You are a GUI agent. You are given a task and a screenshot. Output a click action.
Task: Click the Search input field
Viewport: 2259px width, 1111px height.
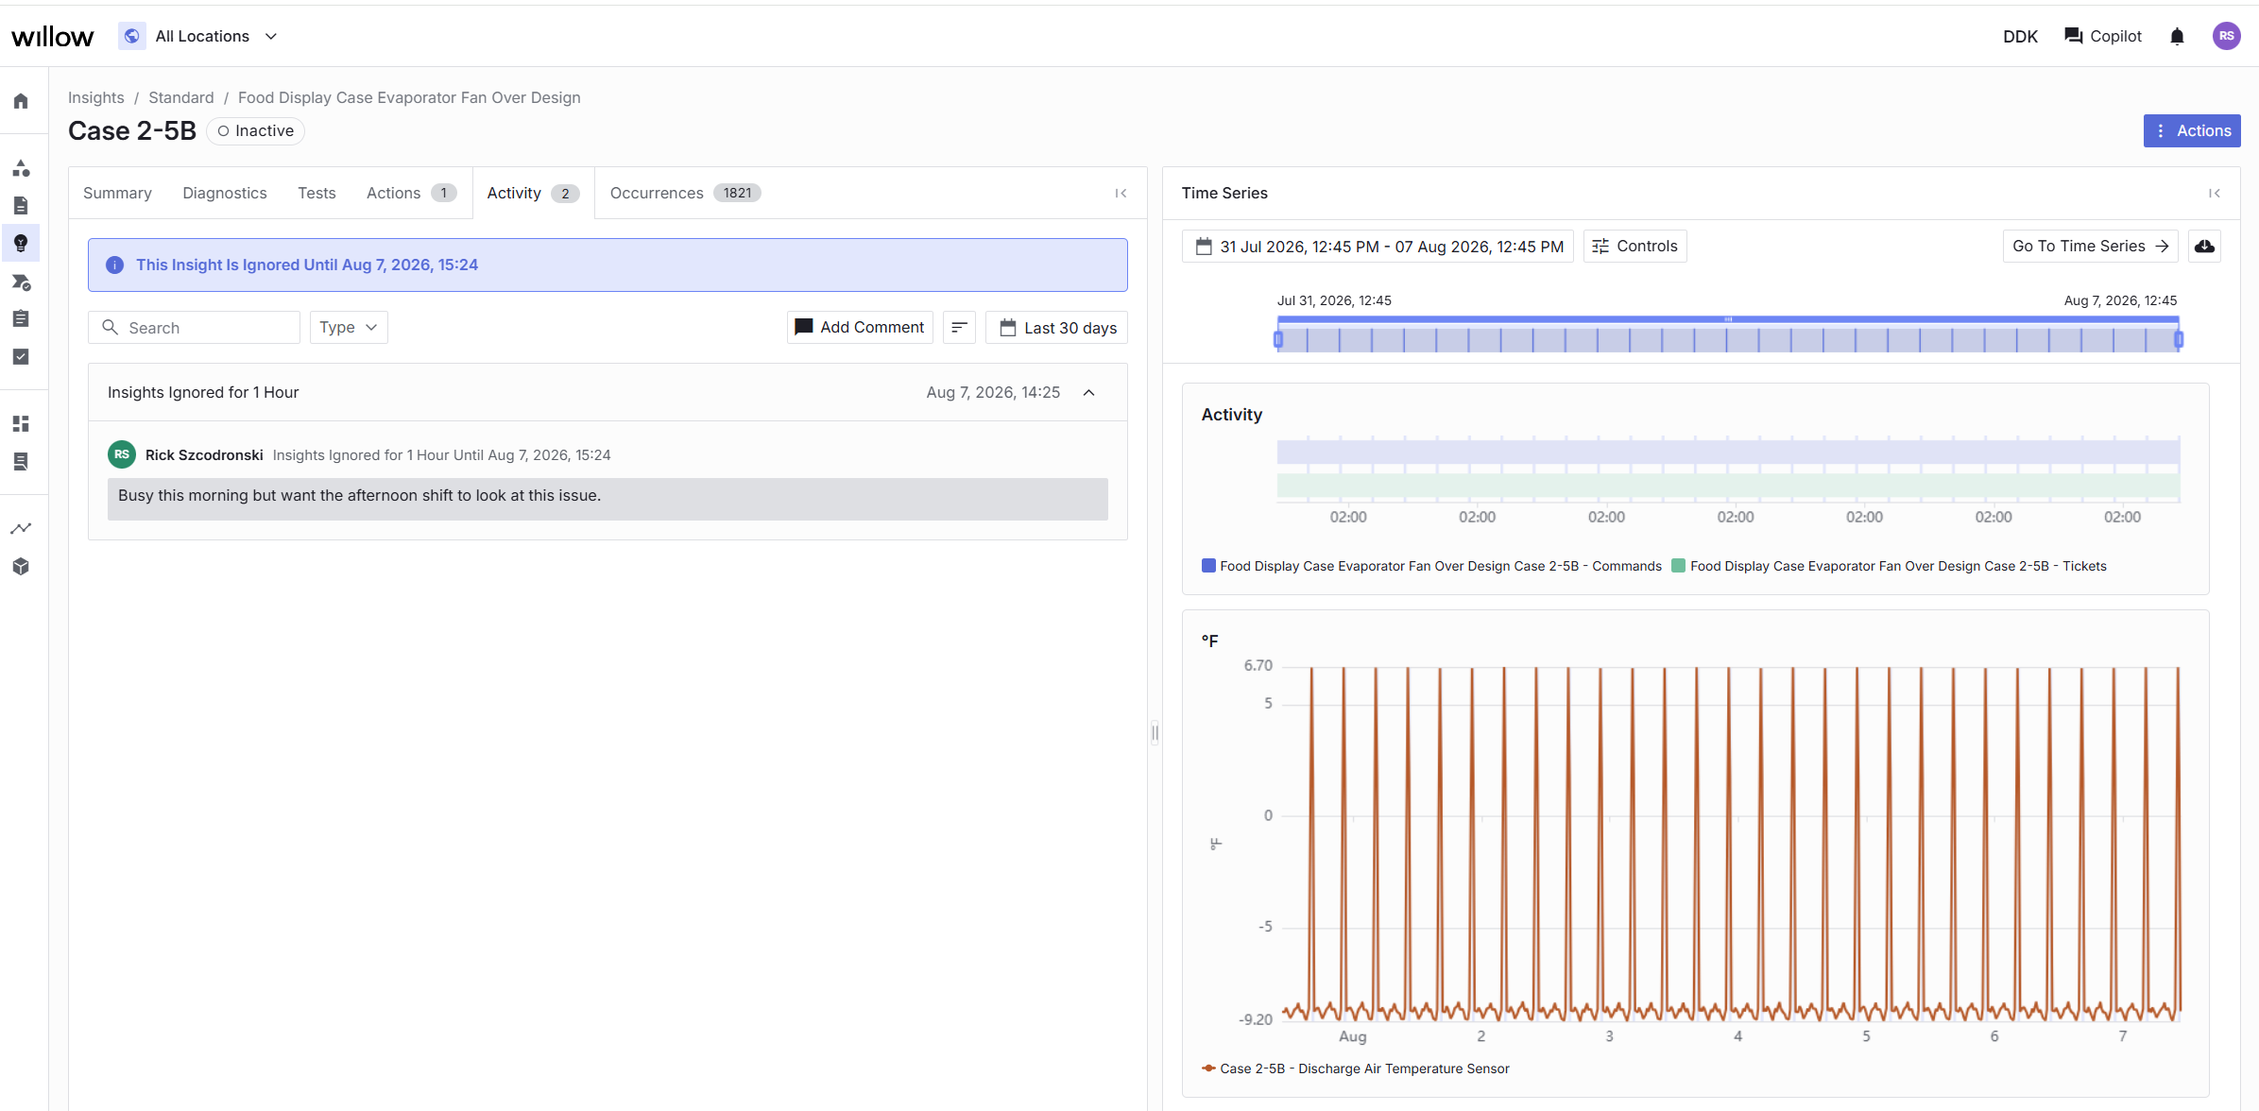click(194, 328)
